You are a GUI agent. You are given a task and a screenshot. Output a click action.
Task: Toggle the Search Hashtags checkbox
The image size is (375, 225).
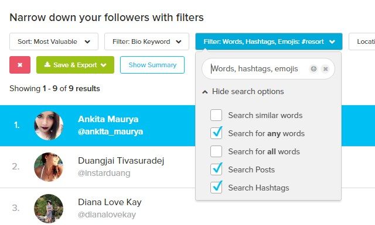(x=216, y=188)
